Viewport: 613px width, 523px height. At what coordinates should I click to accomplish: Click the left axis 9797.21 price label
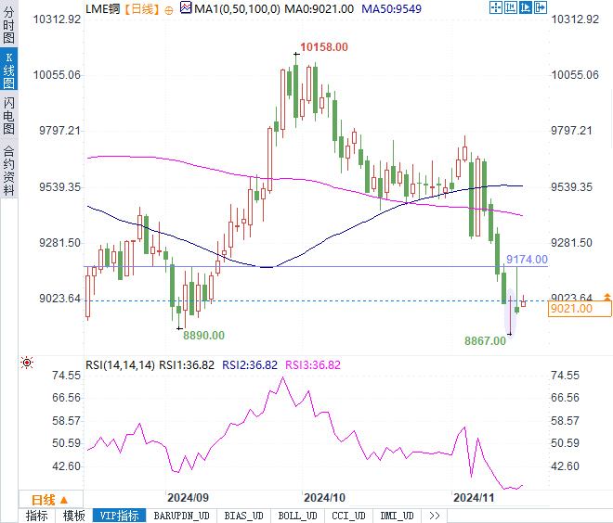[x=59, y=131]
